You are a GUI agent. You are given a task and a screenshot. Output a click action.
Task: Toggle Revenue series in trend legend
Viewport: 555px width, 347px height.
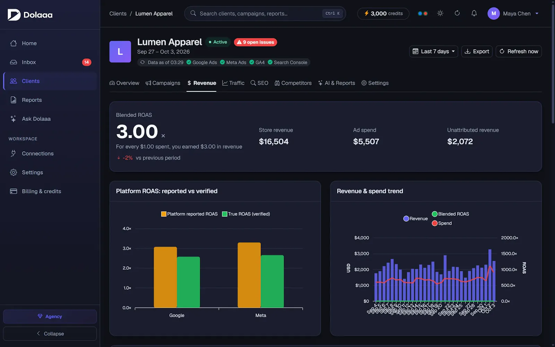pyautogui.click(x=416, y=219)
